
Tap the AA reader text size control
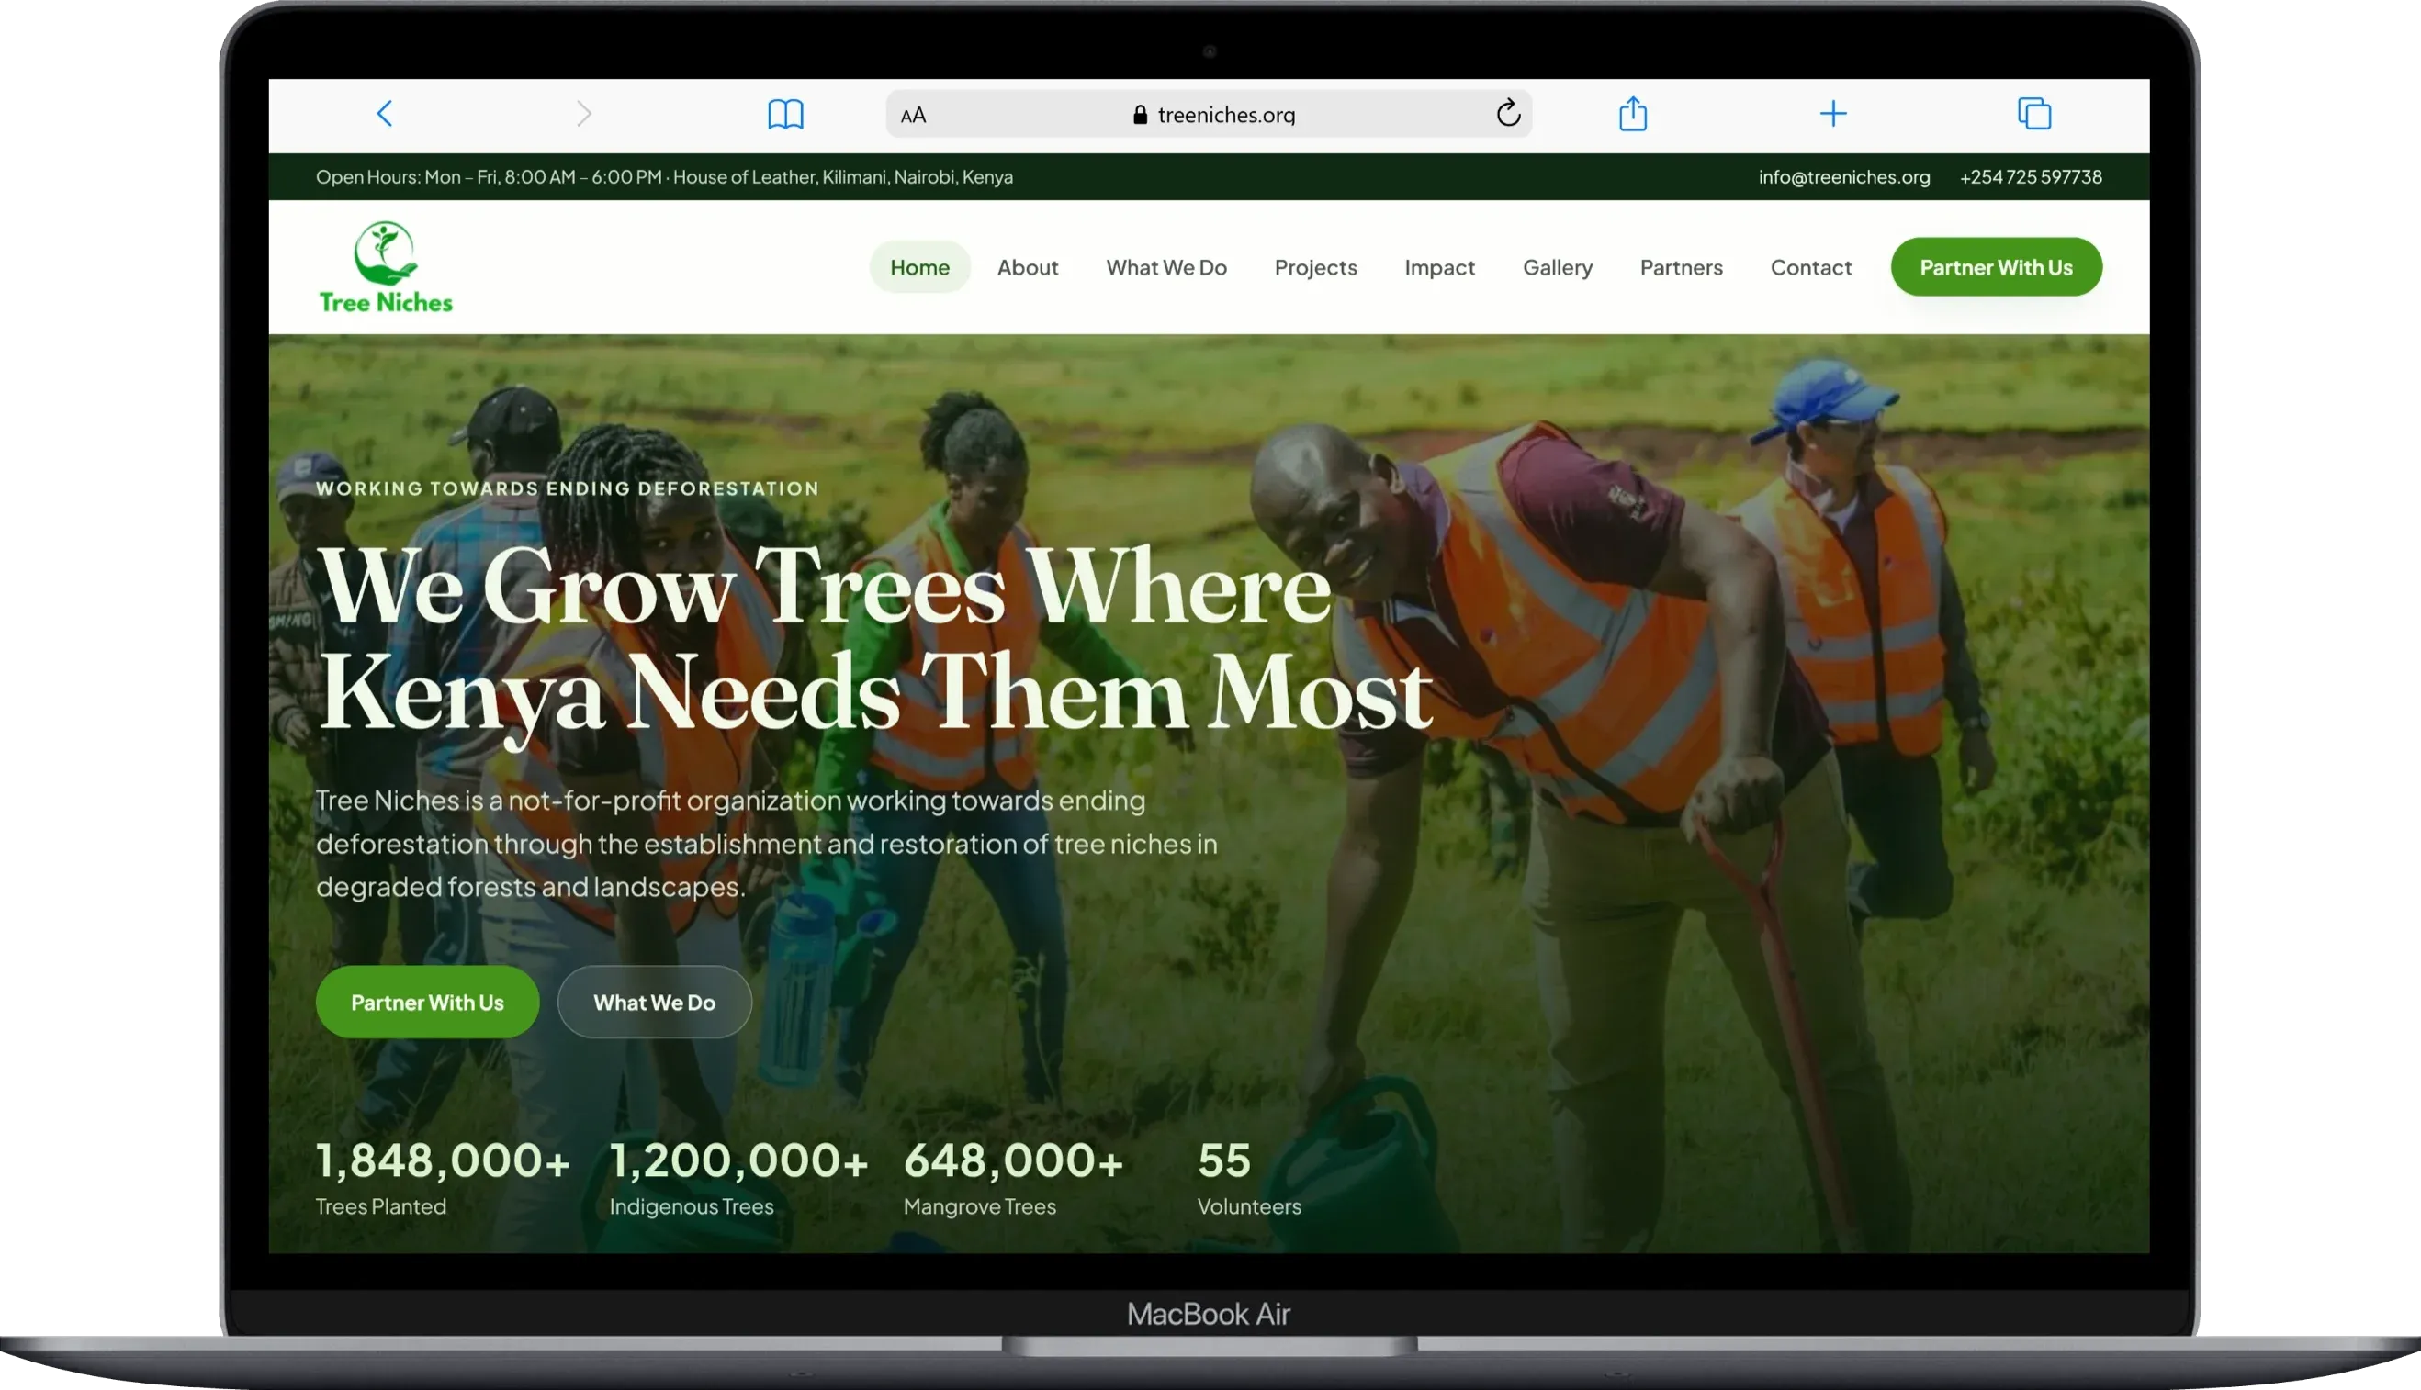pos(913,116)
